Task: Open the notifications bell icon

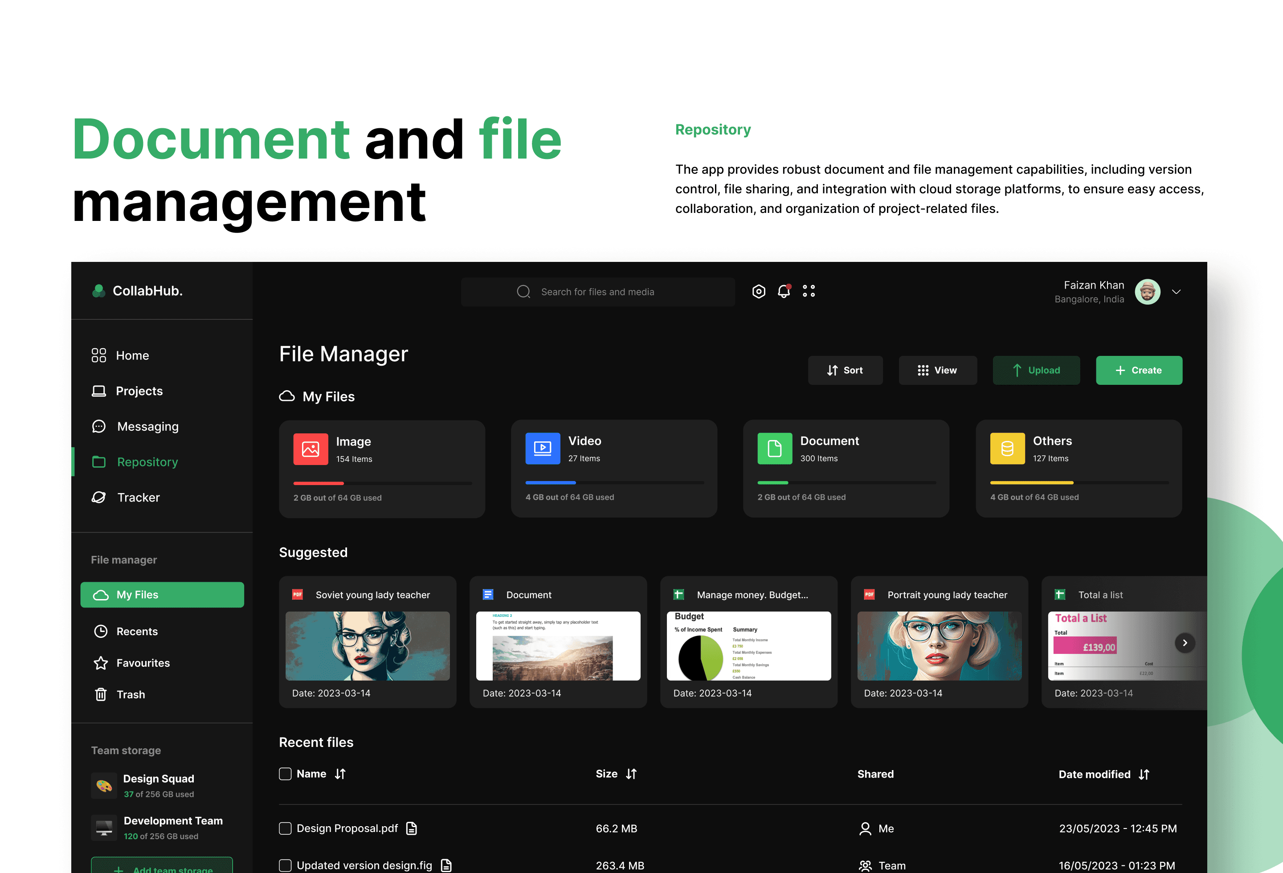Action: (x=784, y=291)
